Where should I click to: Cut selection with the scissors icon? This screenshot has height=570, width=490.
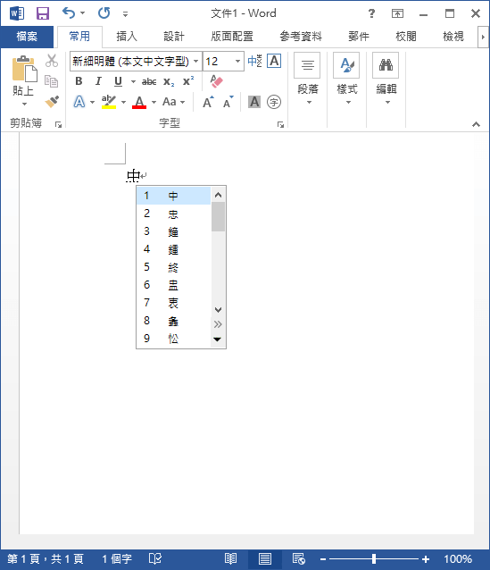pos(52,61)
